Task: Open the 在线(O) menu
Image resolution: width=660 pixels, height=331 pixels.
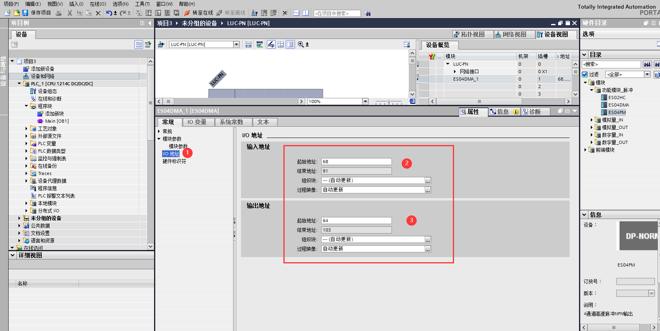Action: pos(97,4)
